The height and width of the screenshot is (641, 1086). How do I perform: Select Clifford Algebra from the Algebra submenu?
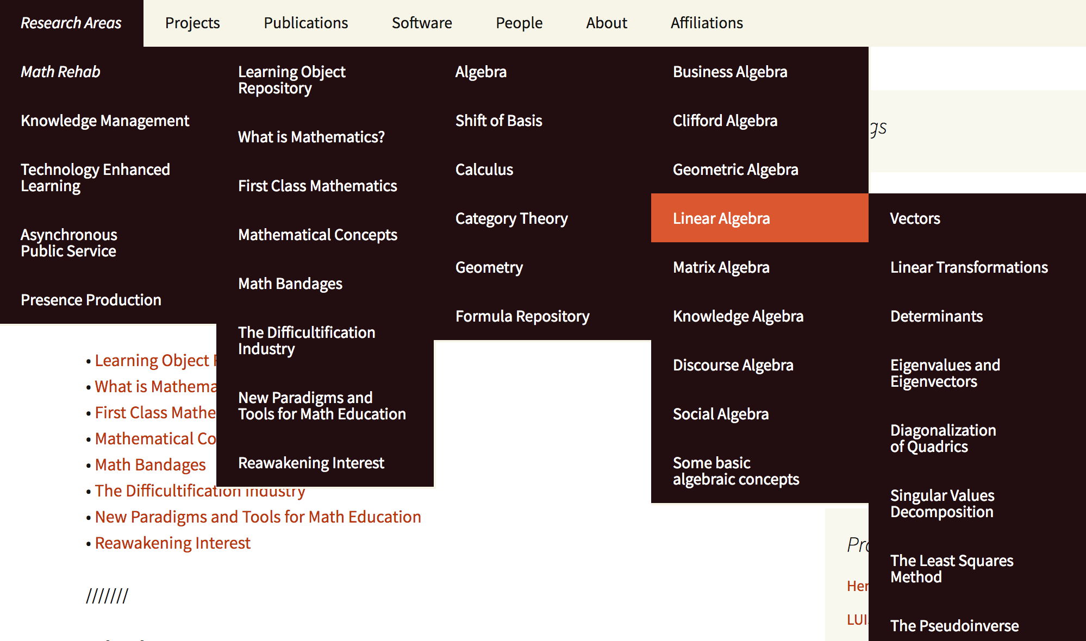(725, 121)
